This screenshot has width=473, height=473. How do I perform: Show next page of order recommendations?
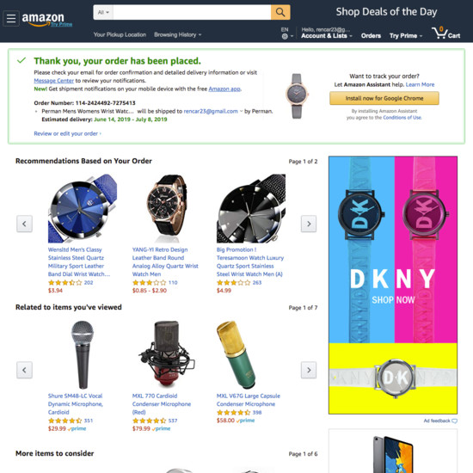[309, 224]
